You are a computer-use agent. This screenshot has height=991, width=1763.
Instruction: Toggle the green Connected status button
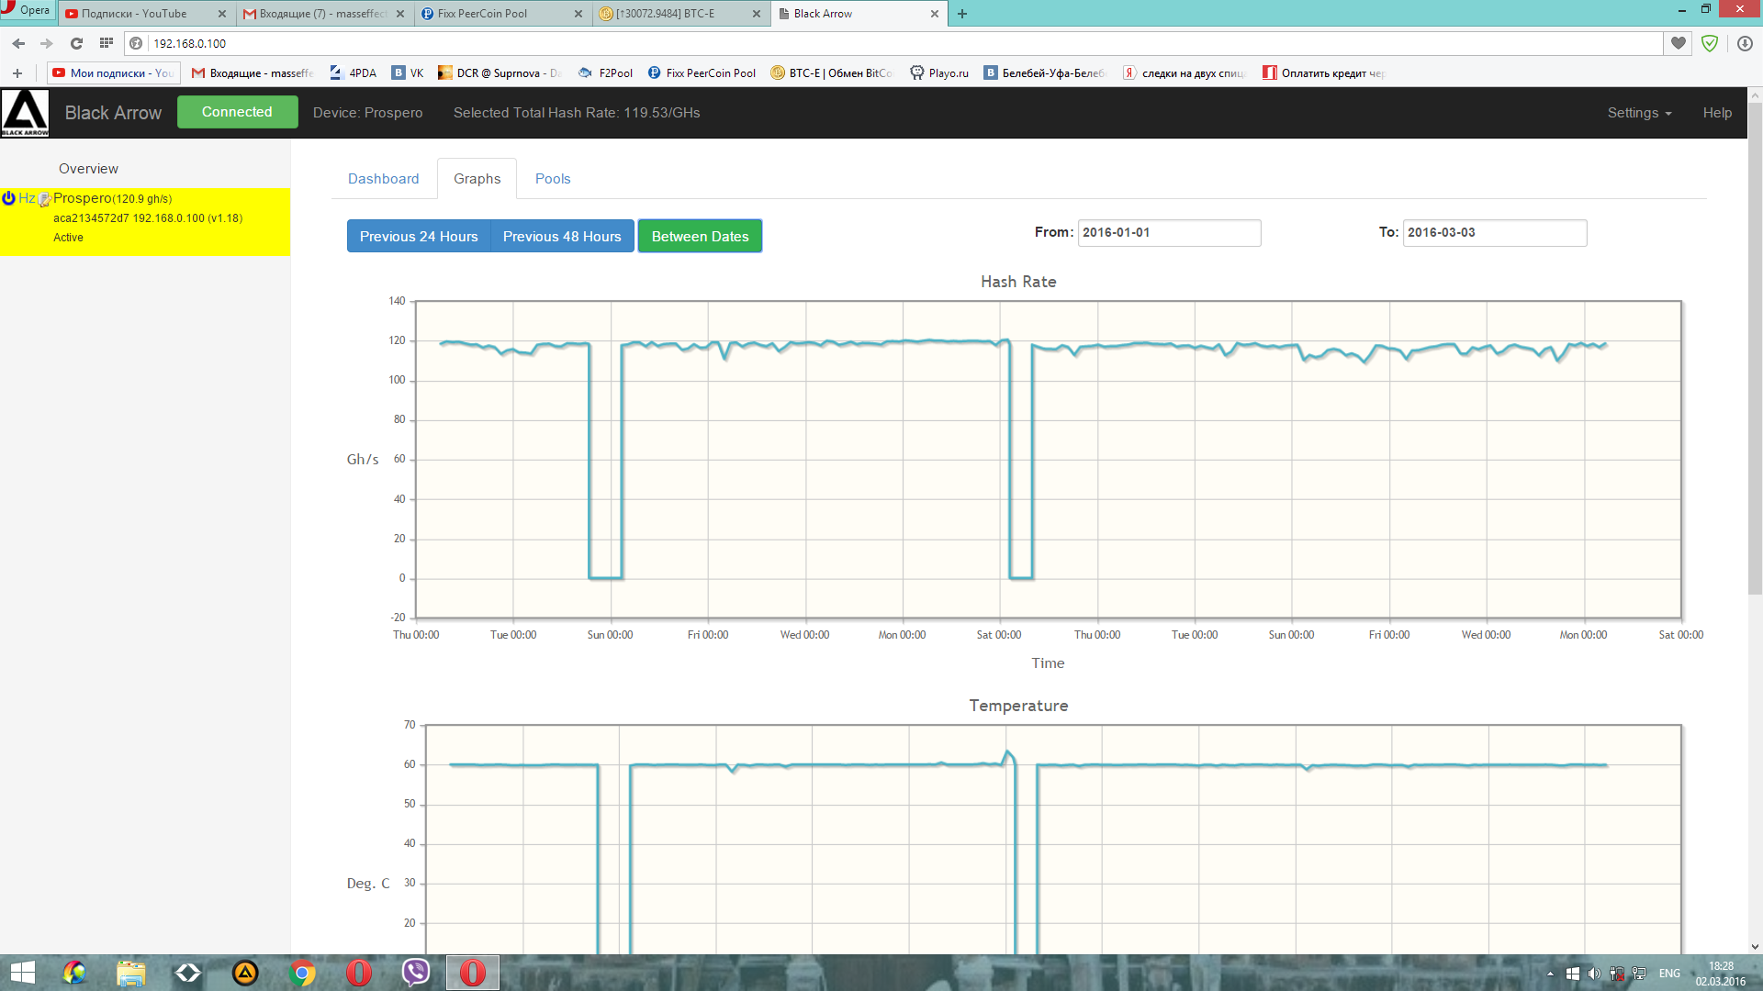point(237,112)
